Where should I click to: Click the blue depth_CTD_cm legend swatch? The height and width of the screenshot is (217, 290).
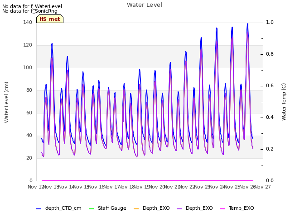(39, 209)
